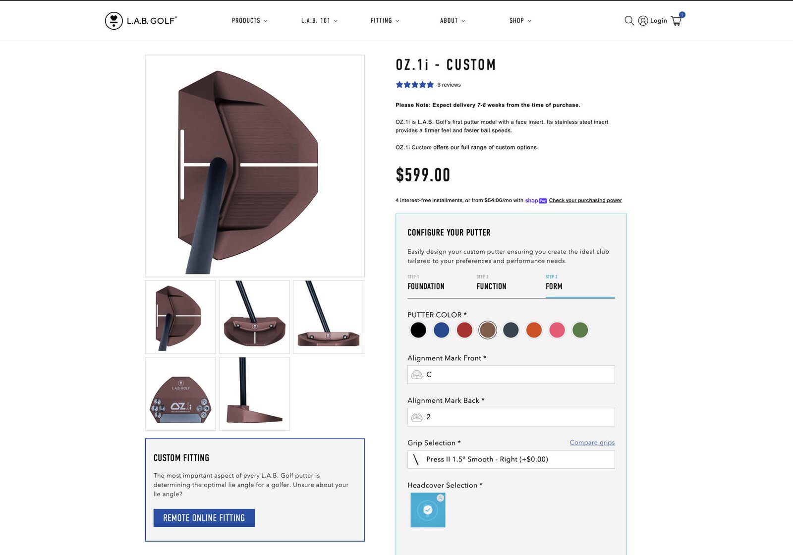Expand the Grip Selection dropdown
The height and width of the screenshot is (555, 793).
tap(511, 459)
